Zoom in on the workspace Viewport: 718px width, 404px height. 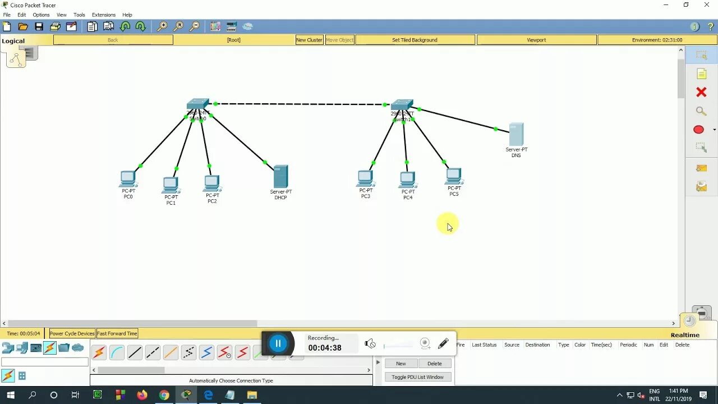162,26
